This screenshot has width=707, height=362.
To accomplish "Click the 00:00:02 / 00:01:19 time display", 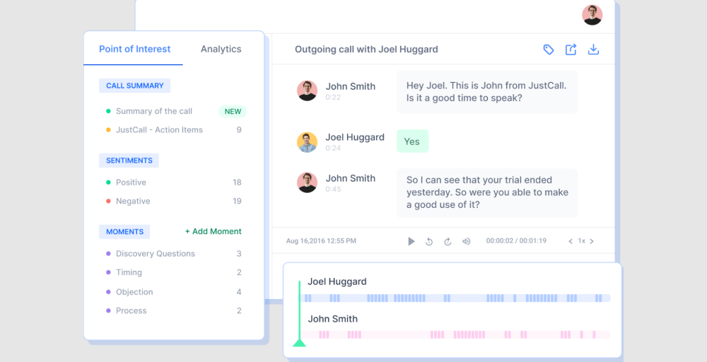I will [516, 240].
